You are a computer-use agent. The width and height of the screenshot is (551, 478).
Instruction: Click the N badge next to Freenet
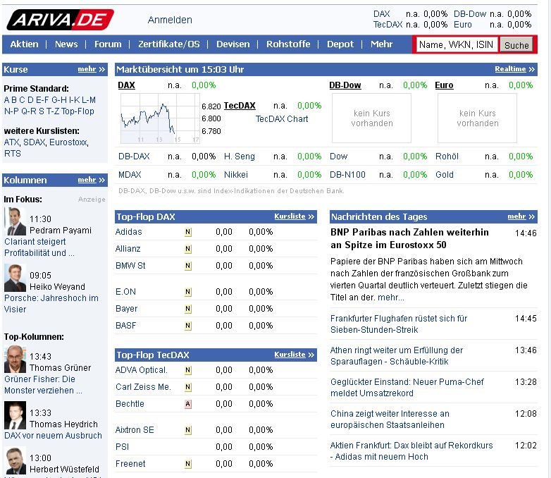click(188, 464)
